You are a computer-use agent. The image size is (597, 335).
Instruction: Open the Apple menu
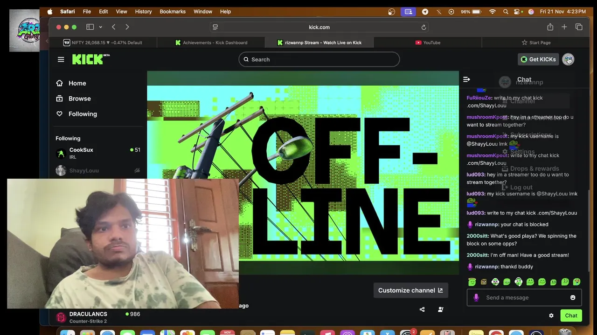pyautogui.click(x=50, y=12)
